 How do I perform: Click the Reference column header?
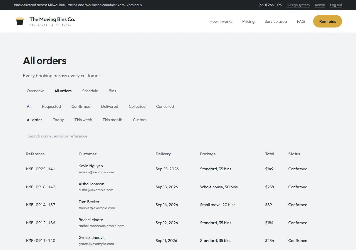tap(35, 154)
